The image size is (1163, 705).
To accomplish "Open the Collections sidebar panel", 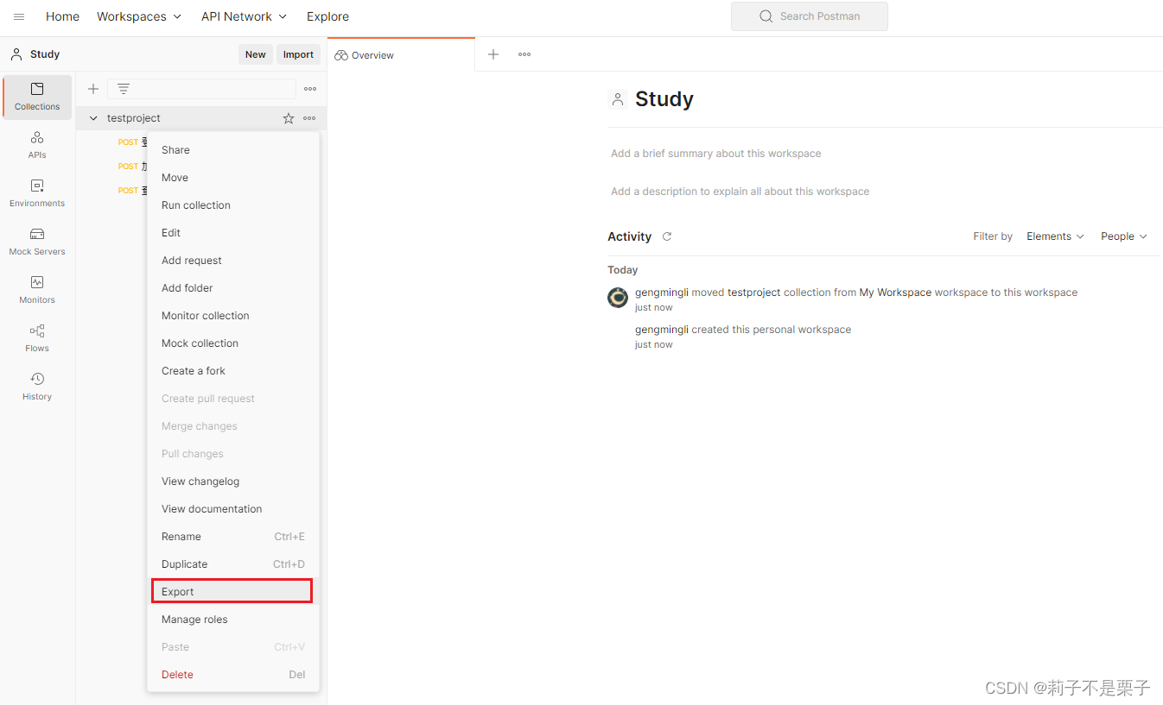I will pyautogui.click(x=37, y=97).
